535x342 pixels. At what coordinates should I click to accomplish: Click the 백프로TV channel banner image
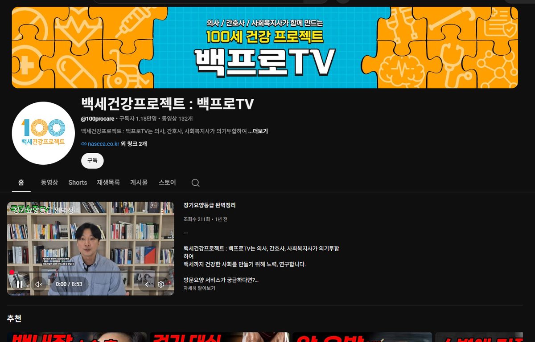[x=265, y=47]
